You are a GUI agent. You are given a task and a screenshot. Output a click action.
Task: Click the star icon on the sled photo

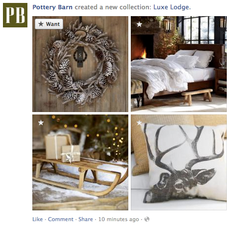(41, 122)
